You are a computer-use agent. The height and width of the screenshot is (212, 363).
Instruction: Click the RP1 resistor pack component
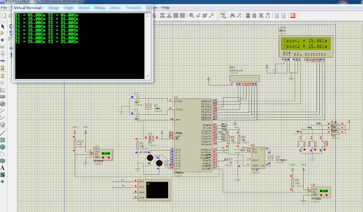click(x=244, y=78)
